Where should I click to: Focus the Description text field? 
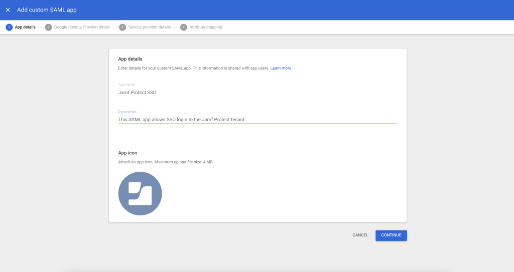tap(257, 119)
